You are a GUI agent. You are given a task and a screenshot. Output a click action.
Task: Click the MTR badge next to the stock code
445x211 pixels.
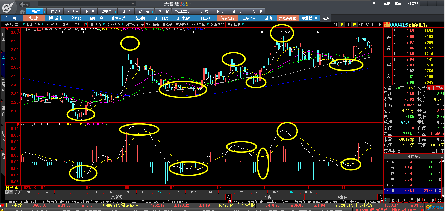[x=387, y=25]
